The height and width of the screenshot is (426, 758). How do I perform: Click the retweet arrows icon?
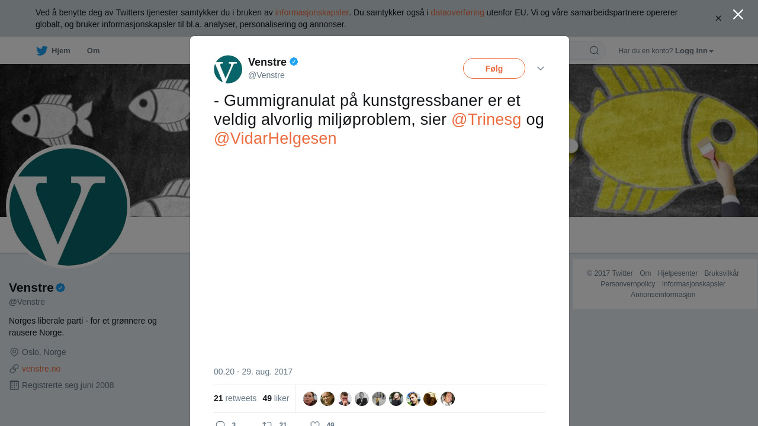tap(267, 424)
